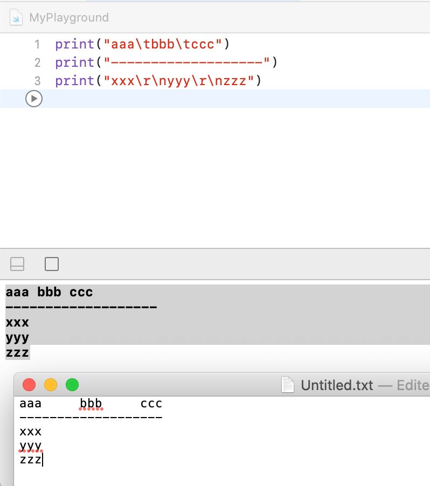Click the Edited status in the title bar
Screen dimensions: 430x486
(413, 385)
